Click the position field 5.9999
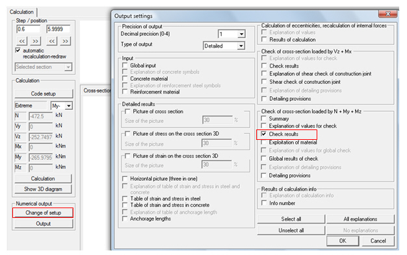Screen dimensions: 407x255 (59, 29)
